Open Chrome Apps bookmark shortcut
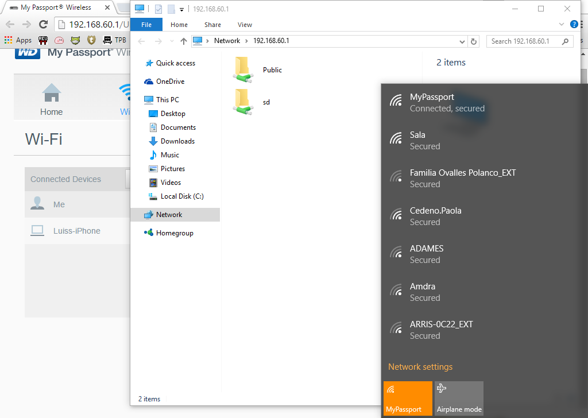The image size is (588, 418). 18,40
